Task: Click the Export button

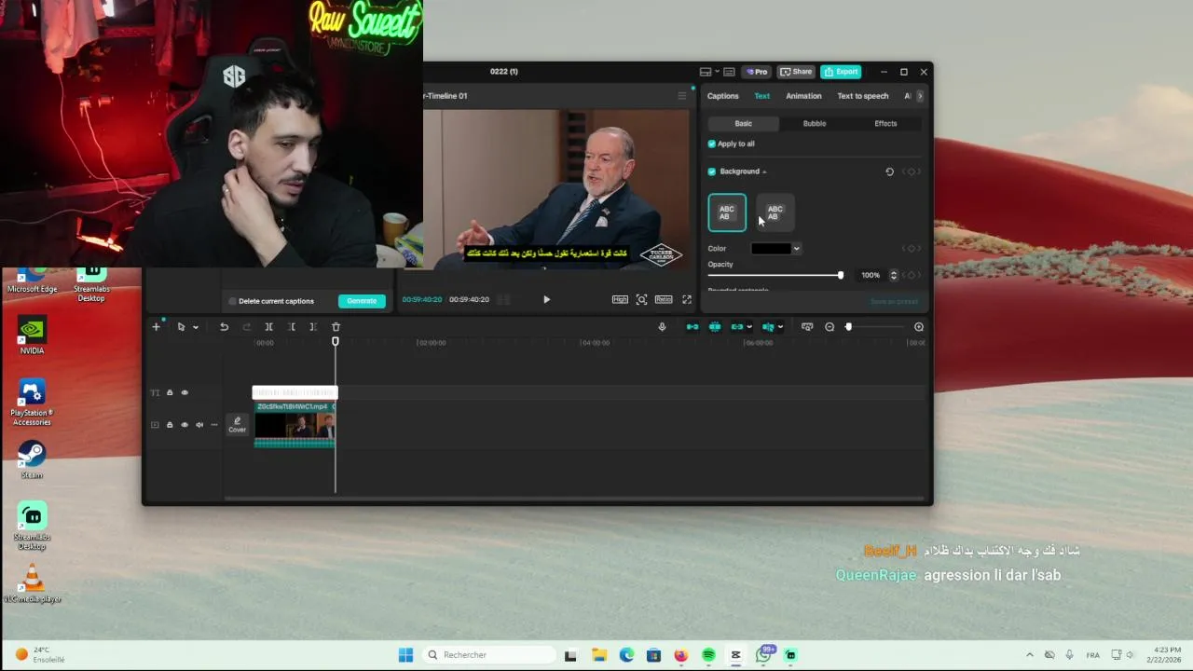Action: coord(841,72)
